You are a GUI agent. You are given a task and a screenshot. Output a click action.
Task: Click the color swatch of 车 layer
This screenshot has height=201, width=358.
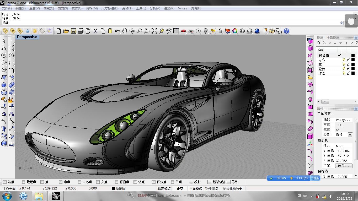(353, 64)
